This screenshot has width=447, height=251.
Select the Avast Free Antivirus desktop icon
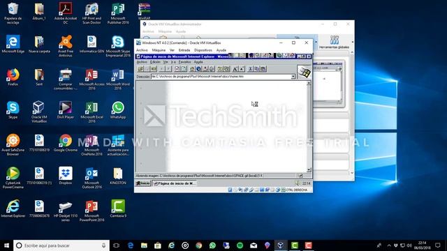66,46
